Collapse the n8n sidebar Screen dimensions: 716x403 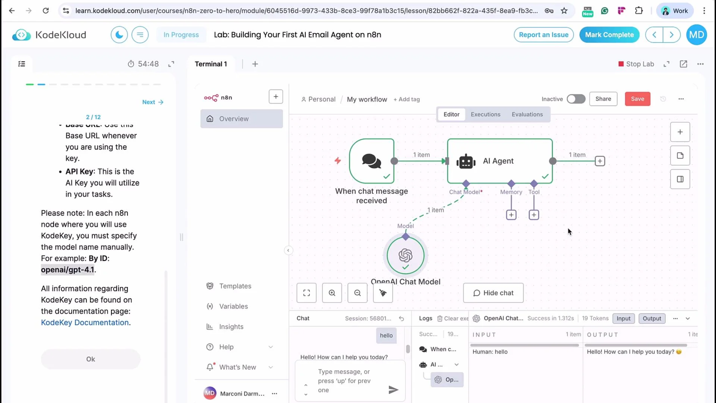coord(288,250)
